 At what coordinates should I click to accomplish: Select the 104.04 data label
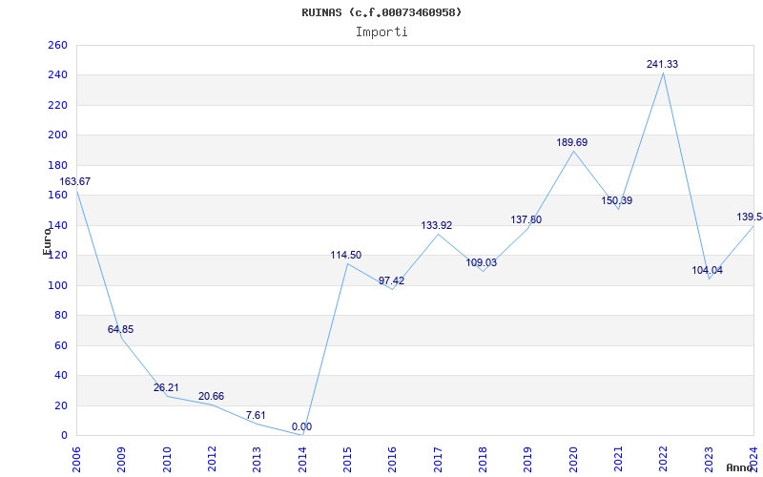click(x=708, y=271)
